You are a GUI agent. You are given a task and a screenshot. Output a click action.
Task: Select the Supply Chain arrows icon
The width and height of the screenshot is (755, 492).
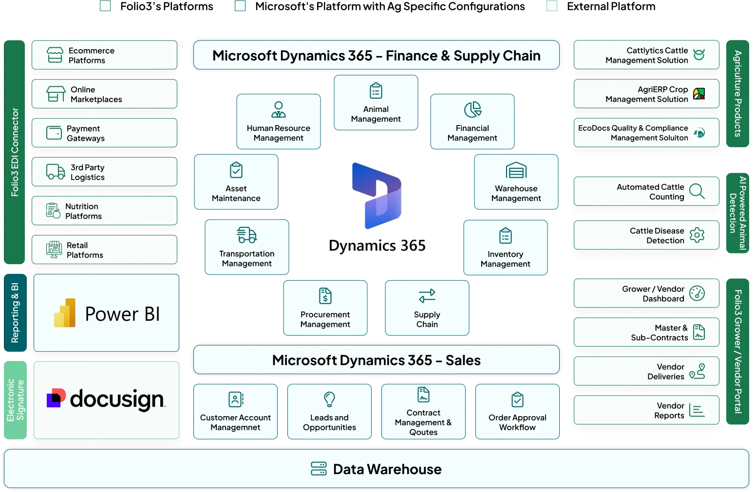pyautogui.click(x=427, y=296)
